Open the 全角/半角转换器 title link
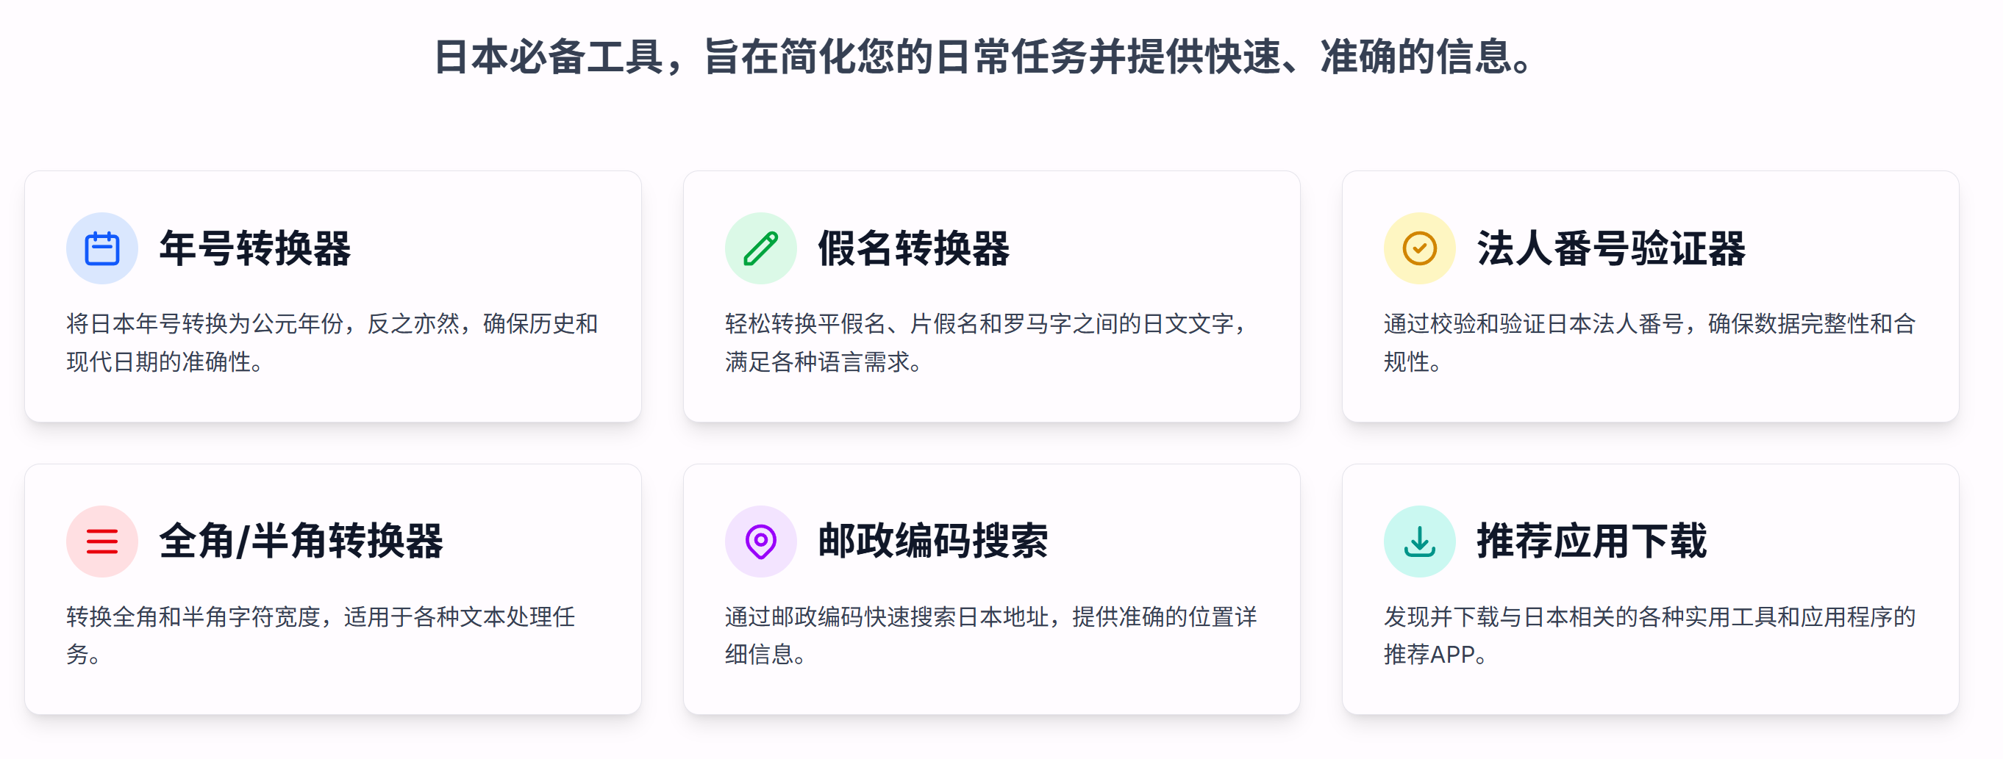 point(301,542)
